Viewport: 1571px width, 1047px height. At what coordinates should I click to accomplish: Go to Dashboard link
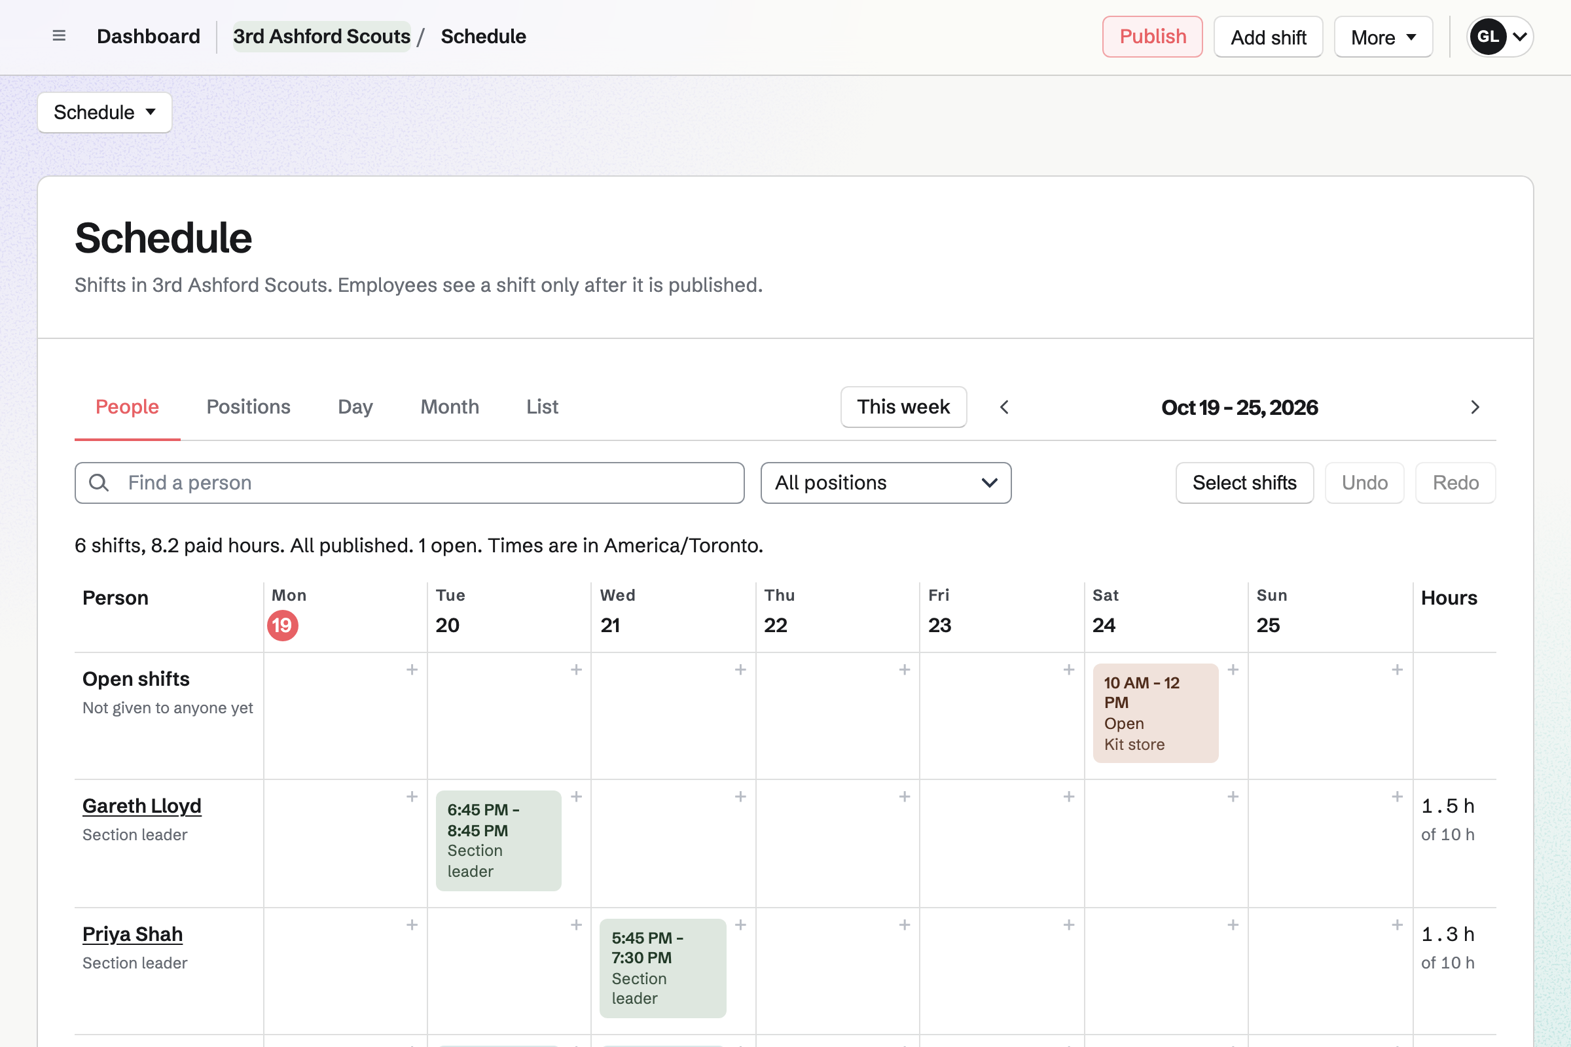click(149, 36)
